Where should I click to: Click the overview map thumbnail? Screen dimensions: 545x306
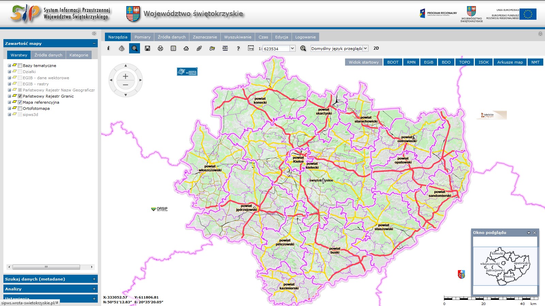click(x=505, y=266)
